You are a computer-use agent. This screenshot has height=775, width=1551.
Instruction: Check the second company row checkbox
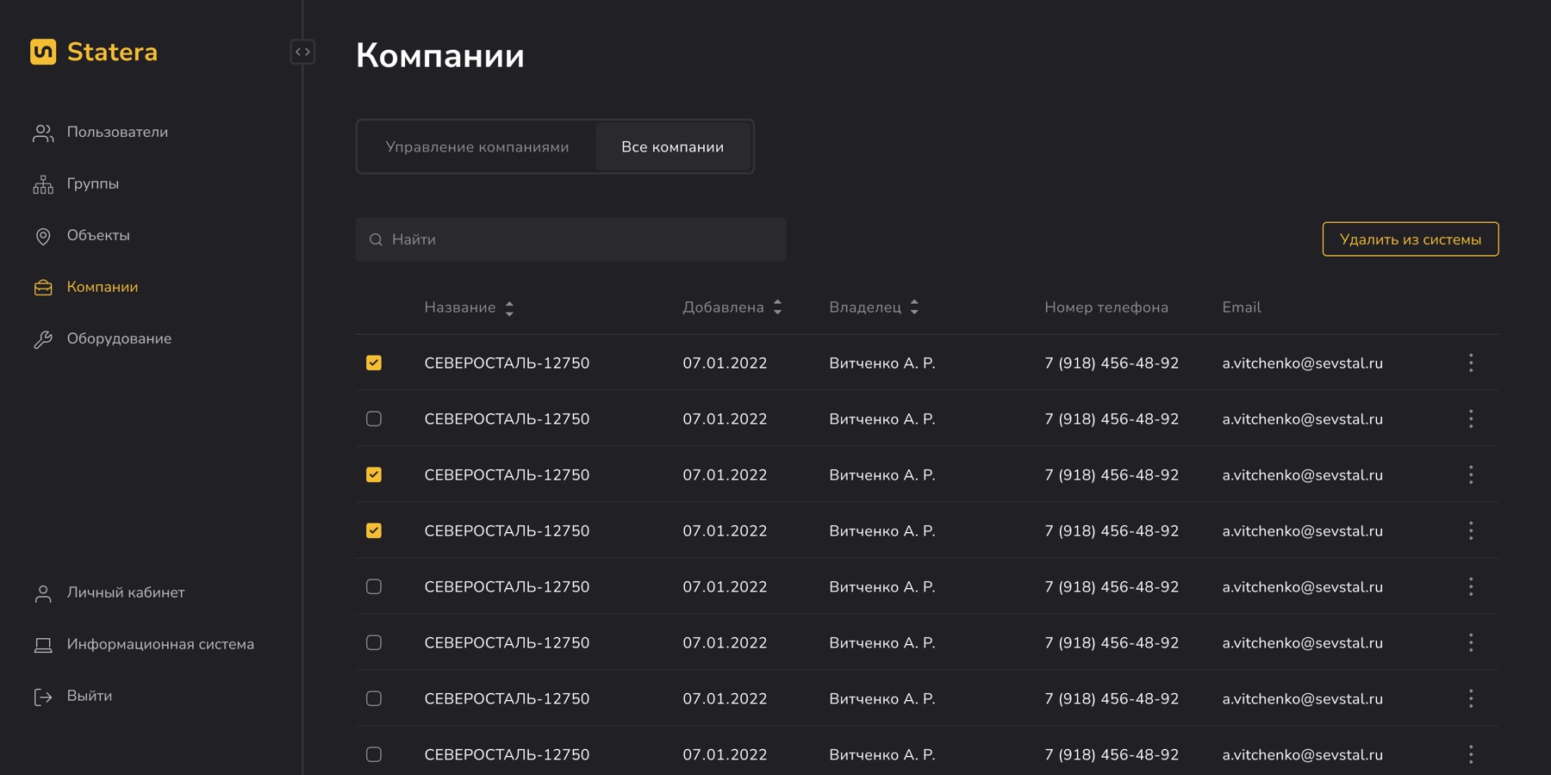coord(374,418)
